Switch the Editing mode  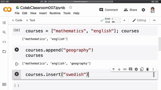point(139,20)
